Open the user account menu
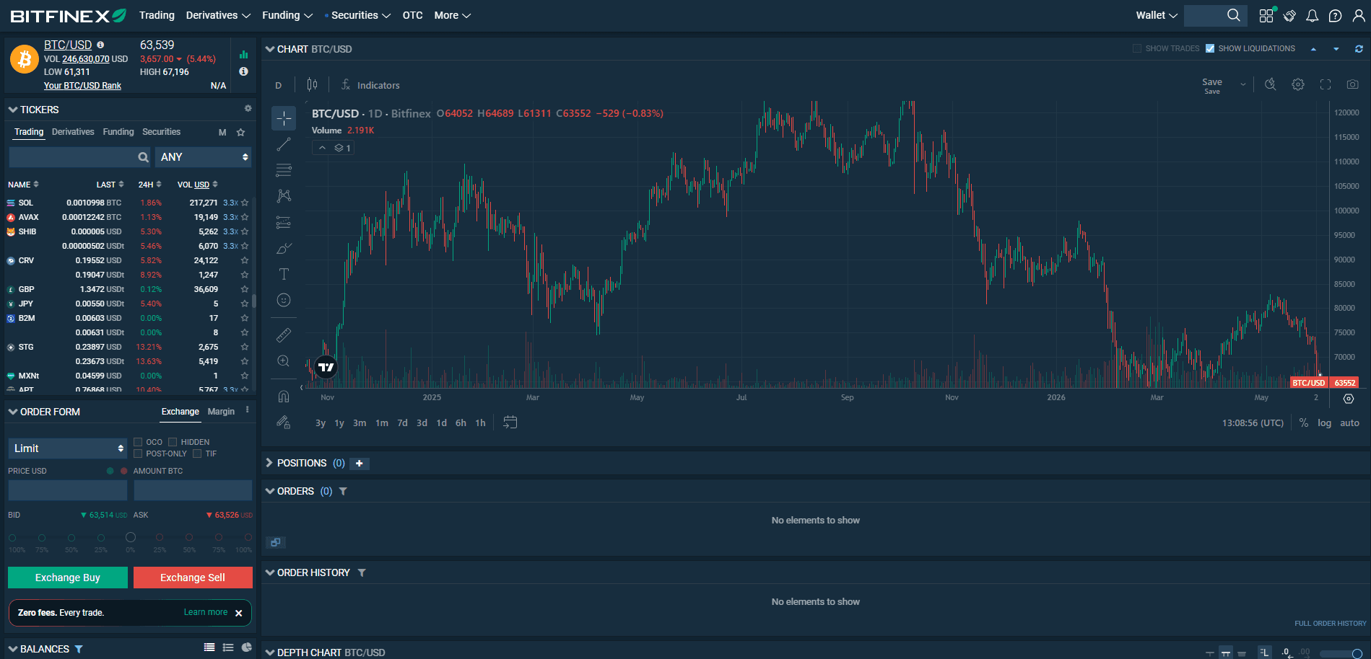1371x659 pixels. (1359, 15)
